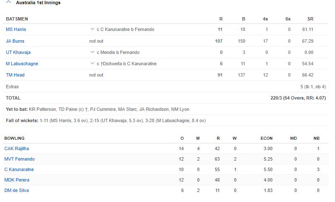Click the bowling ECON column header
The image size is (335, 202).
pyautogui.click(x=266, y=138)
